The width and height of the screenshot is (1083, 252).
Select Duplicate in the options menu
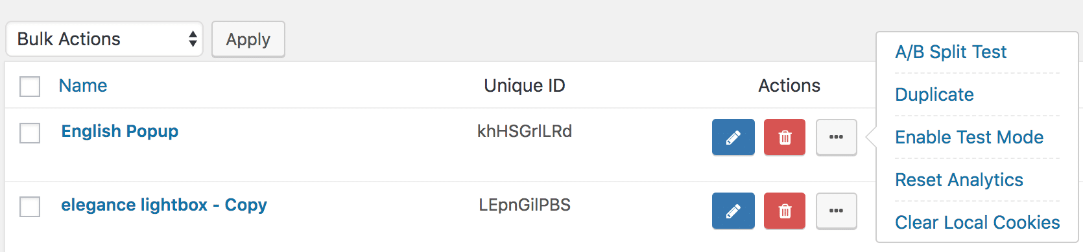pyautogui.click(x=934, y=94)
